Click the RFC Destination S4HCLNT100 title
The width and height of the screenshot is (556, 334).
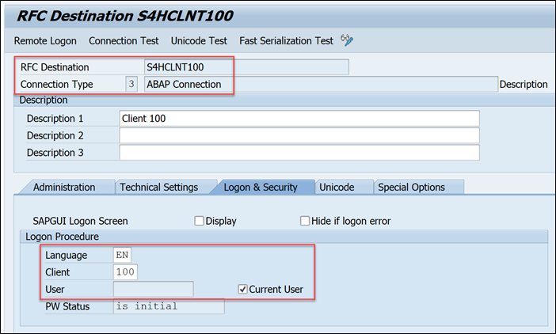(125, 16)
